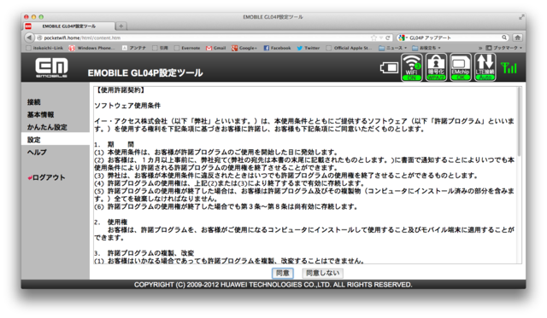Show hidden bookmarks with overflow chevron
The image size is (547, 318).
click(480, 48)
